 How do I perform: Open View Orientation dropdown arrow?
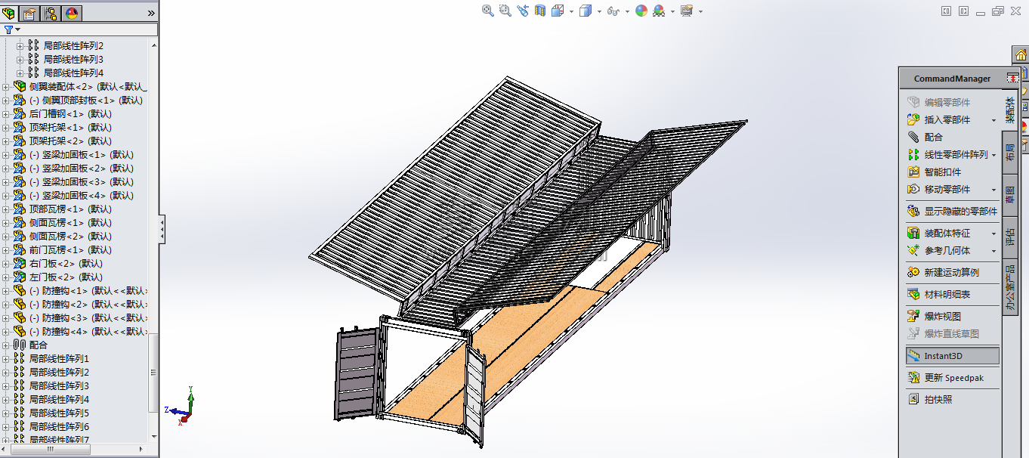[572, 11]
